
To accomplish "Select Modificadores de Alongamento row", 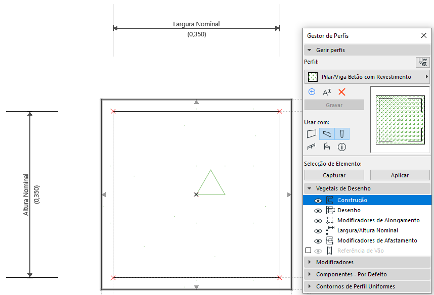I will (367, 220).
